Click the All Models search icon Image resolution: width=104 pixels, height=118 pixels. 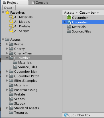click(11, 22)
